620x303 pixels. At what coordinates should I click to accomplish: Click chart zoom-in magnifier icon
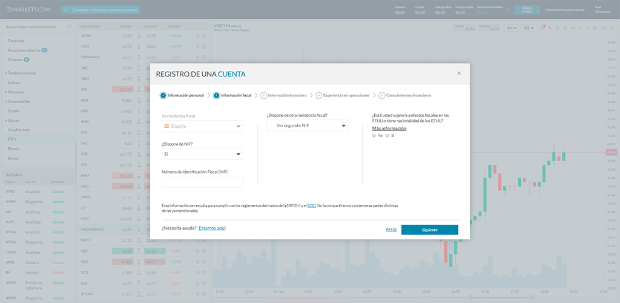(x=550, y=28)
